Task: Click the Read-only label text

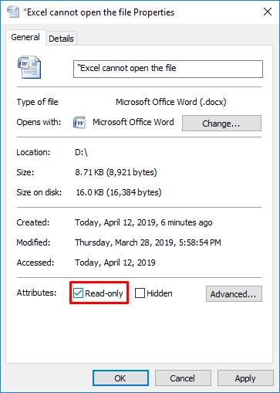Action: pyautogui.click(x=104, y=293)
